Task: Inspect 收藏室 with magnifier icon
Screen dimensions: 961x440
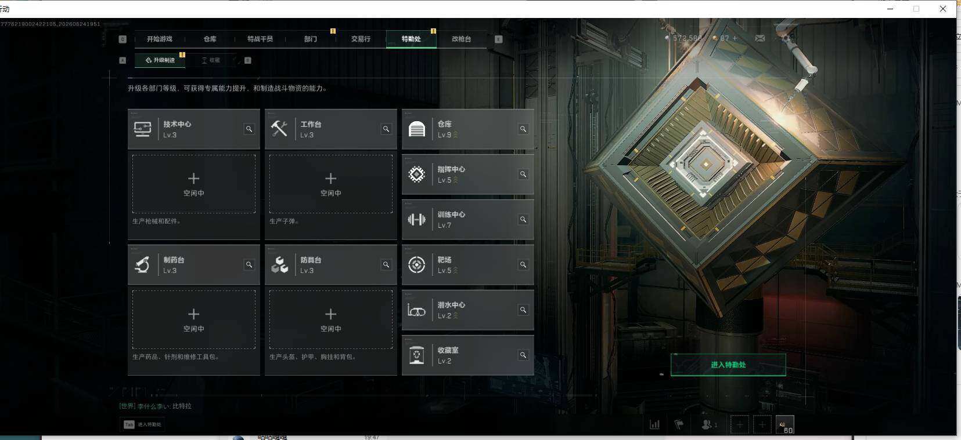Action: click(x=523, y=355)
